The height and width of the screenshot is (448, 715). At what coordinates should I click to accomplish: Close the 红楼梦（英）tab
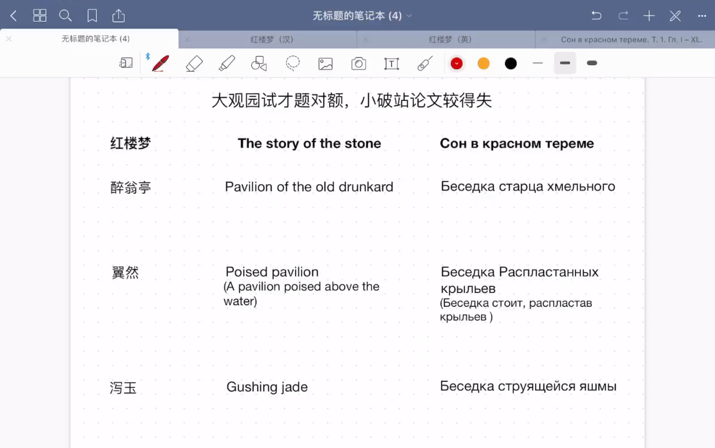coord(366,39)
